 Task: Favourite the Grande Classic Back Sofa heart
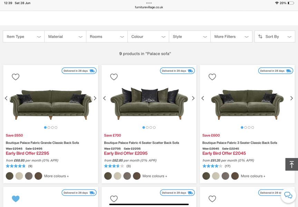pyautogui.click(x=16, y=77)
